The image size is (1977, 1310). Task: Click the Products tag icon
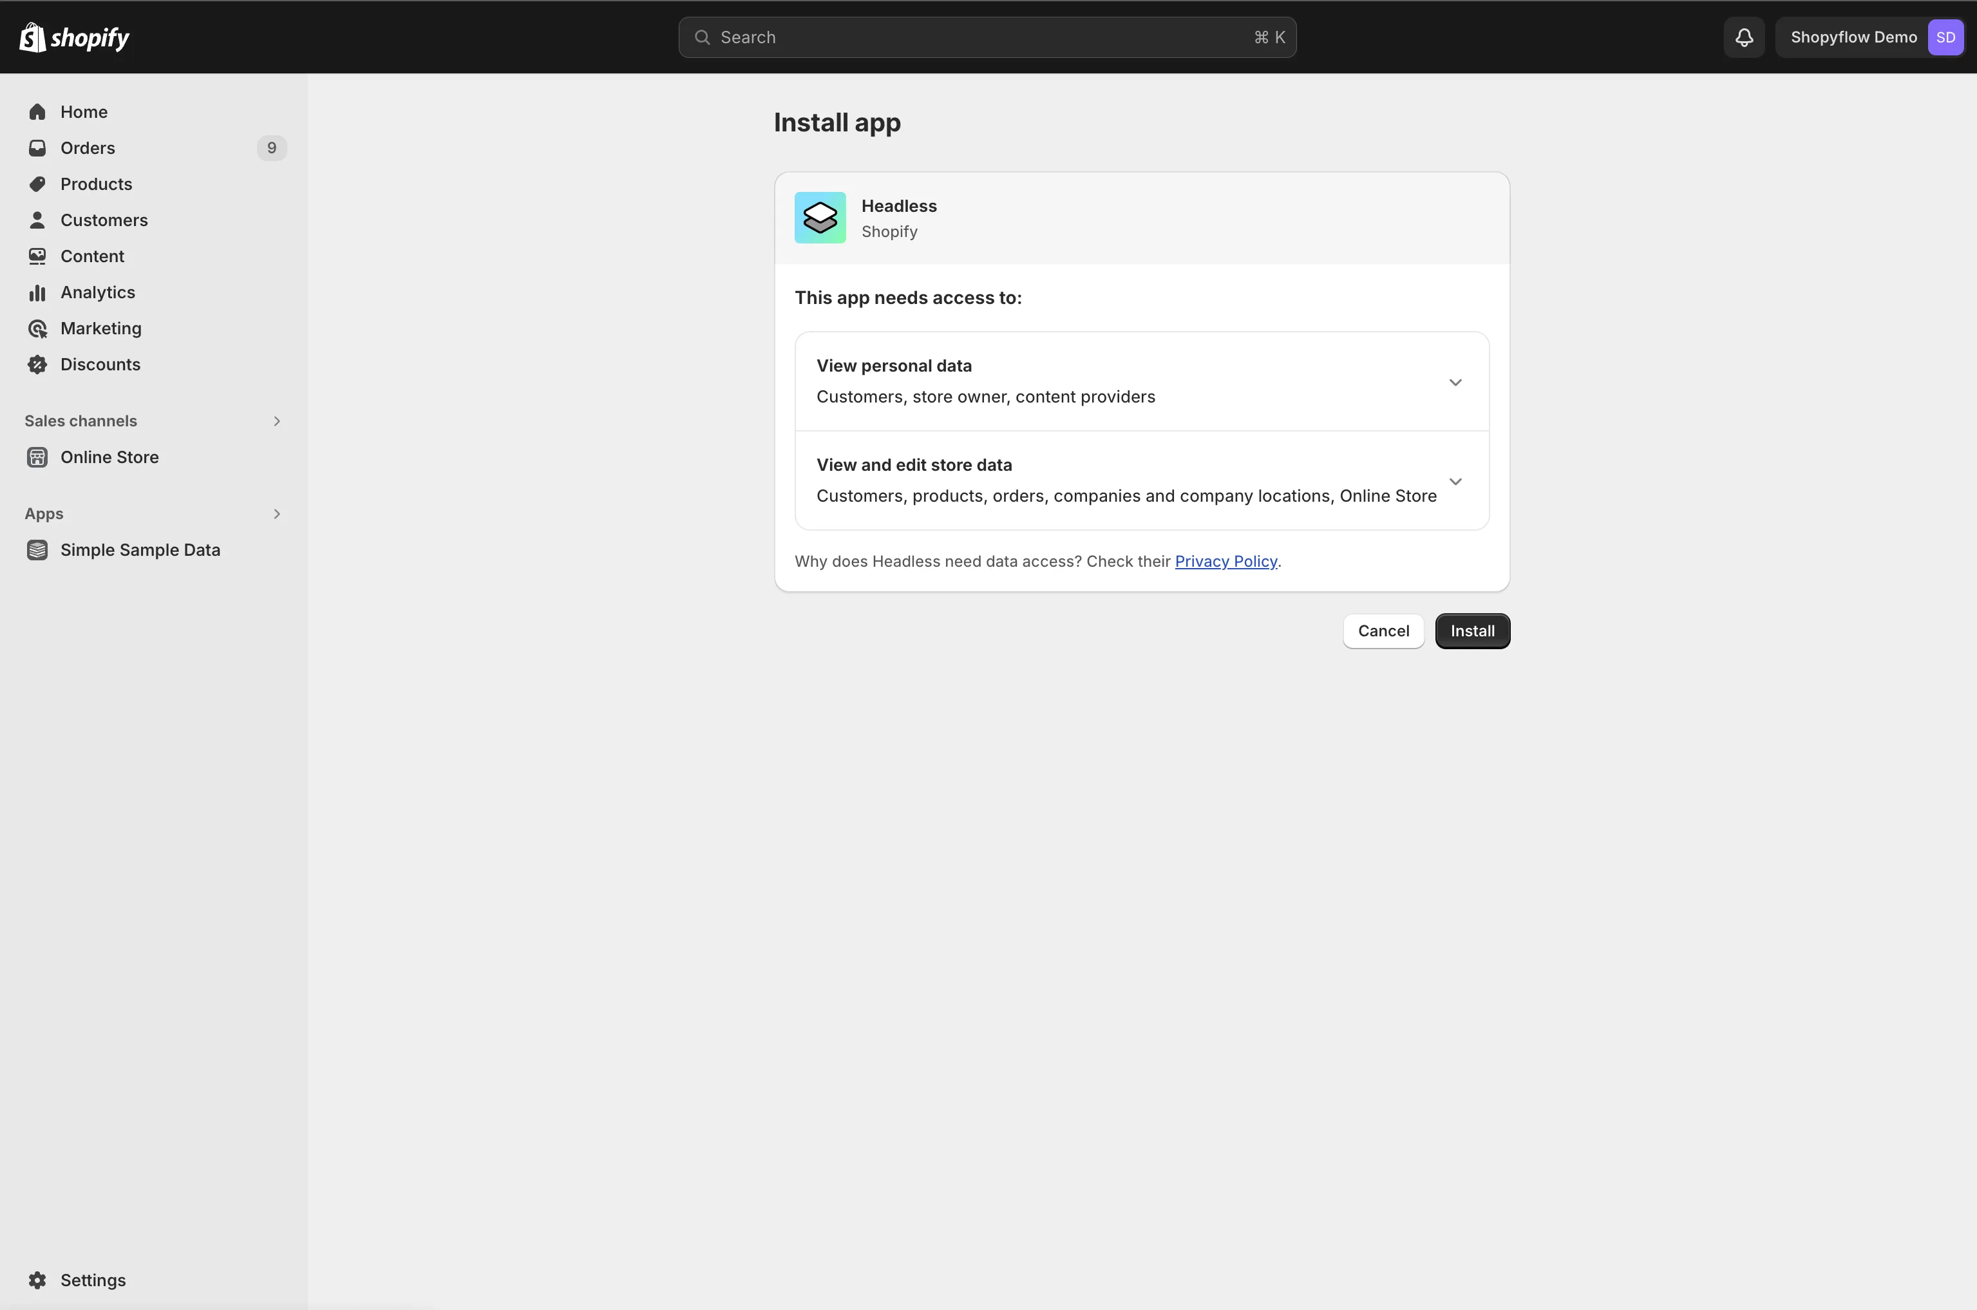pyautogui.click(x=37, y=184)
